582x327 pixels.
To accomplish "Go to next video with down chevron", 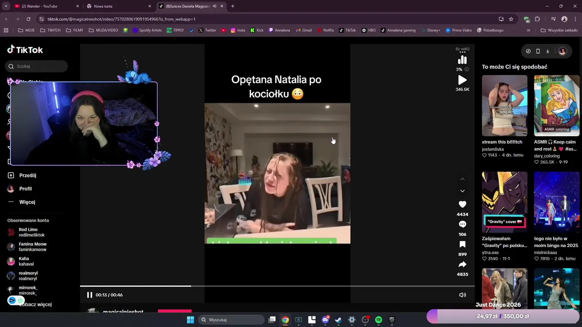I will tap(462, 191).
